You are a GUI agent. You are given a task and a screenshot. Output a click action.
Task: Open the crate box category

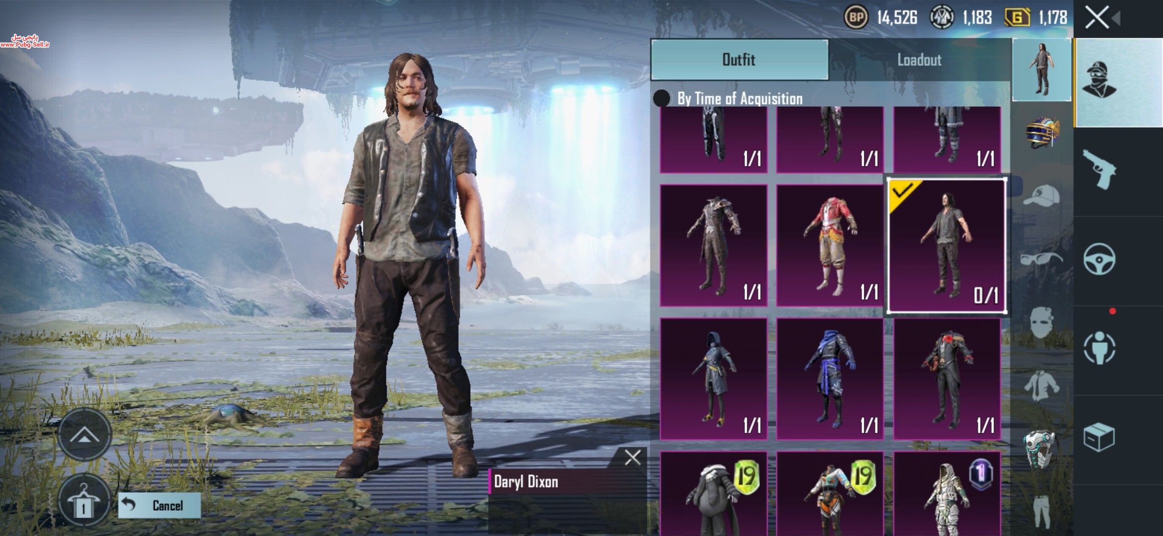pyautogui.click(x=1099, y=437)
